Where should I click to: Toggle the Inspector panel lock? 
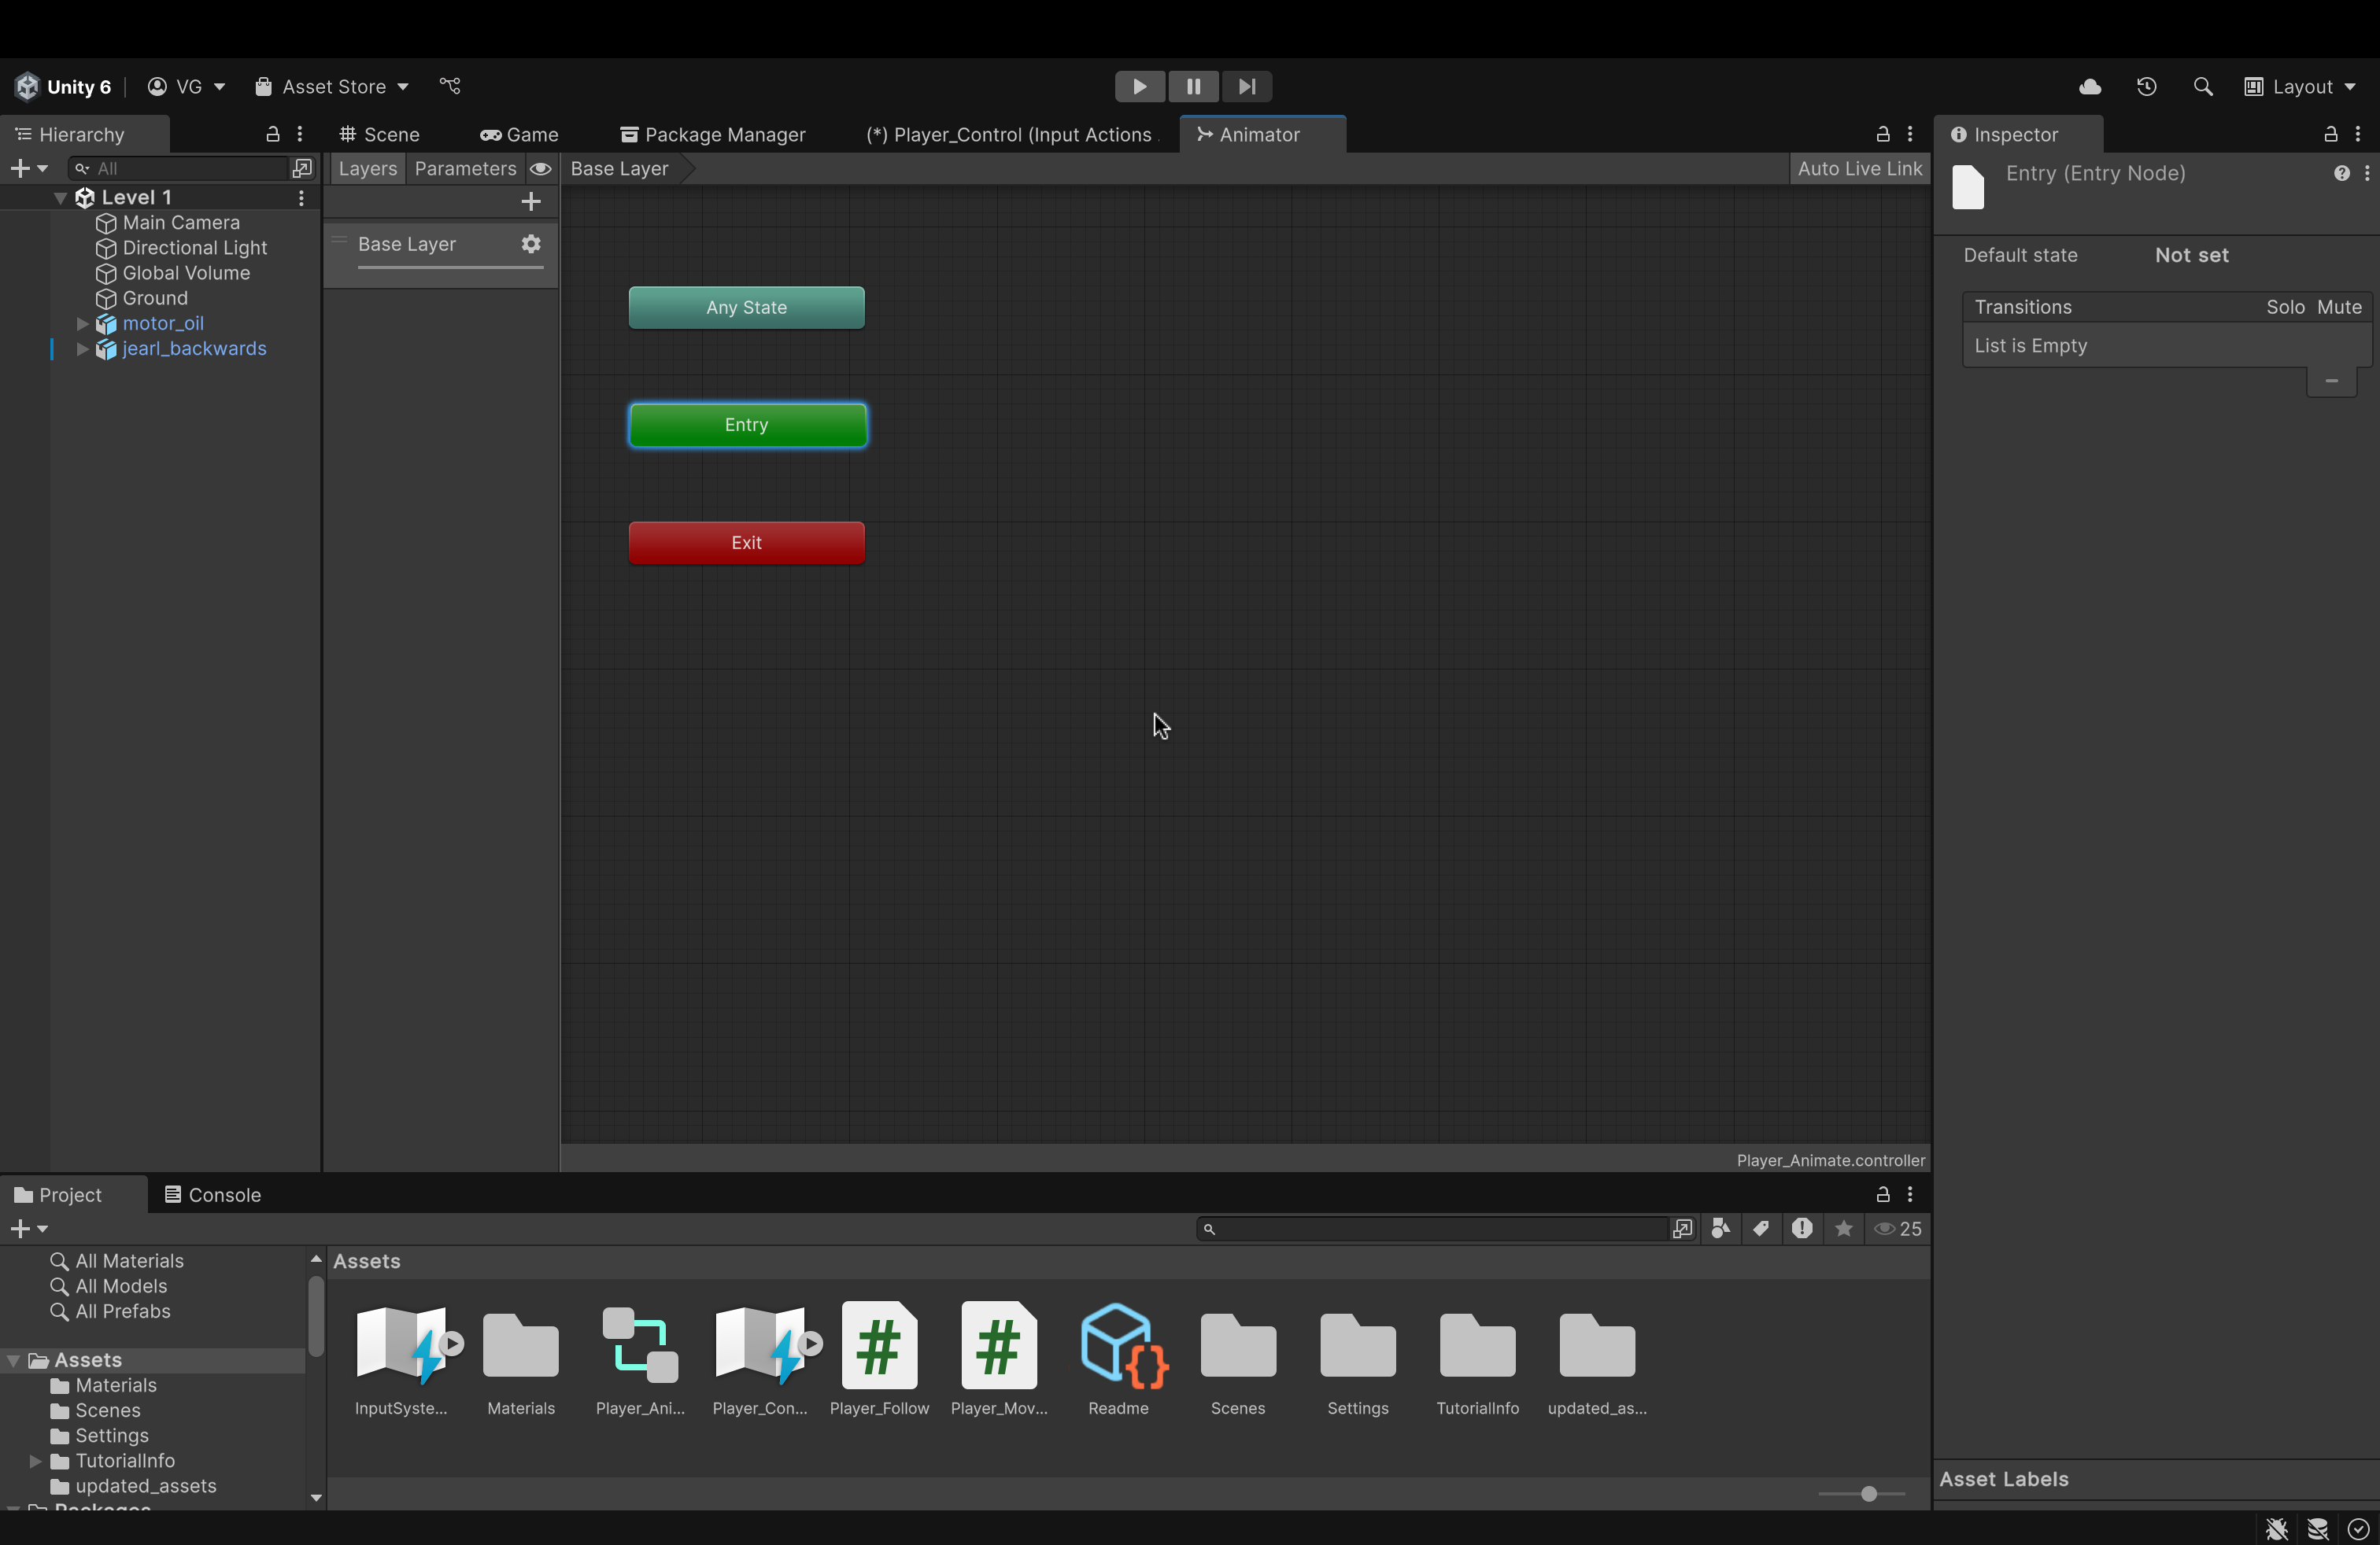(2330, 134)
